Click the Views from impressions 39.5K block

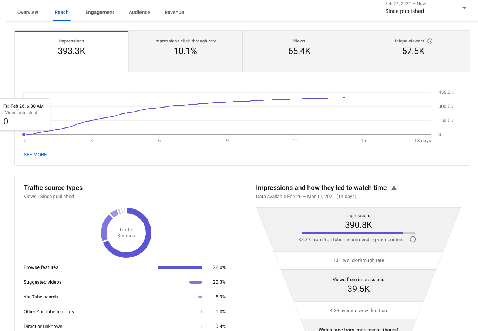pos(358,286)
